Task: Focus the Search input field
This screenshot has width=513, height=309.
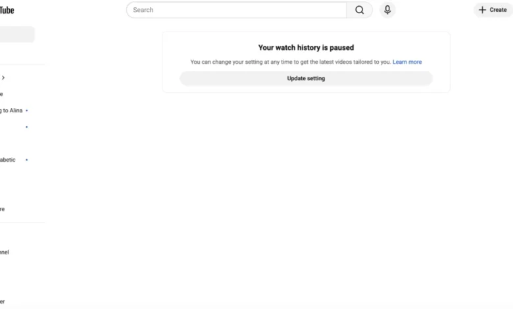Action: (236, 10)
